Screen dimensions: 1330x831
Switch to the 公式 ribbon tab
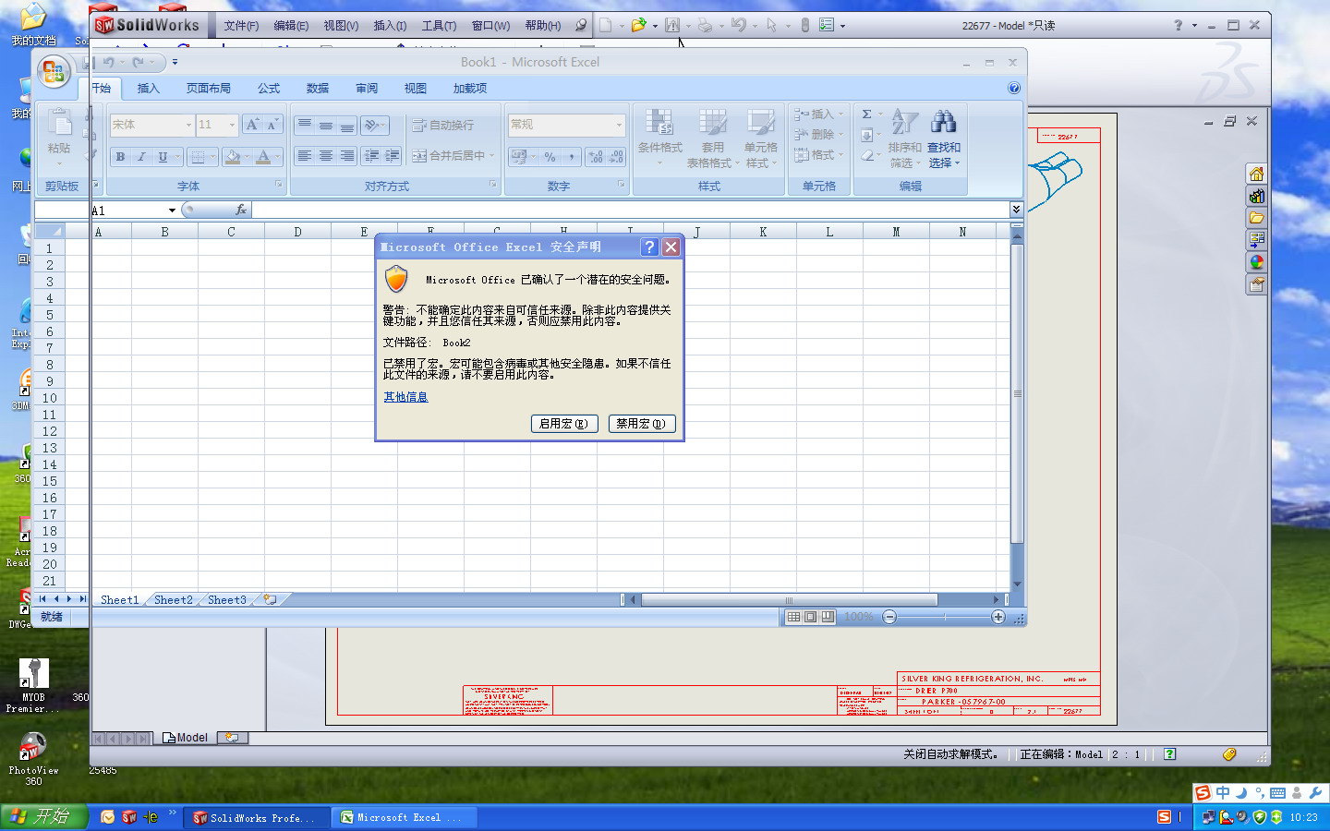click(269, 89)
